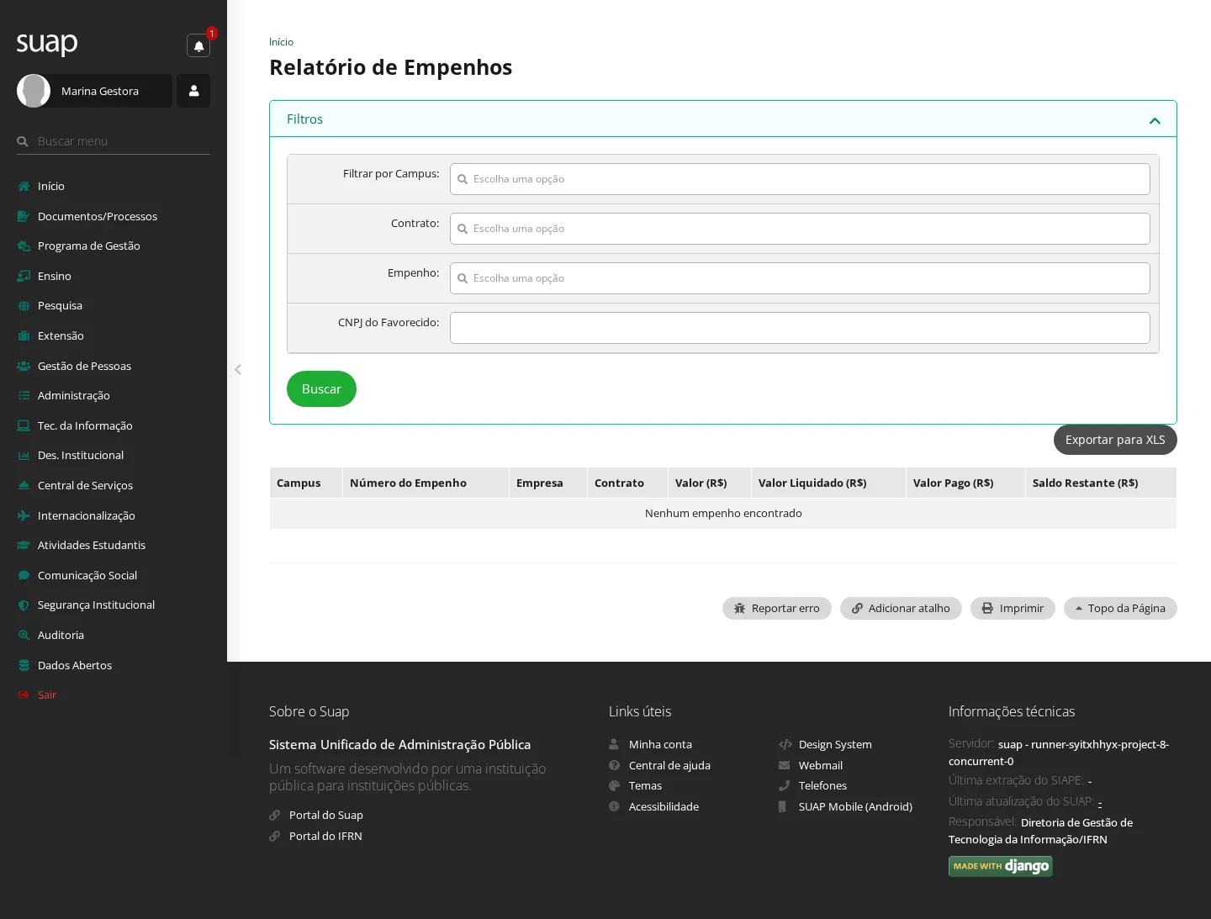Viewport: 1211px width, 919px height.
Task: Open Gestão de Pessoas menu
Action: coord(114,366)
